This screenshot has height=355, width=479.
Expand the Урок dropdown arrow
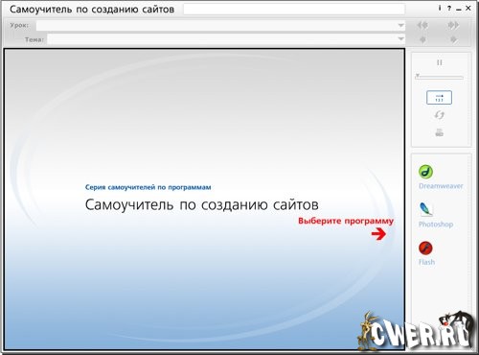pos(400,25)
